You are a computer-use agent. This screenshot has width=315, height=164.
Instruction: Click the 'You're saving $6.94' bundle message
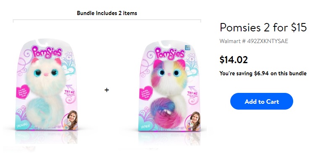pos(263,73)
